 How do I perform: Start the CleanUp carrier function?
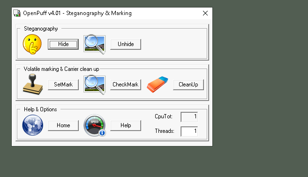pos(188,85)
